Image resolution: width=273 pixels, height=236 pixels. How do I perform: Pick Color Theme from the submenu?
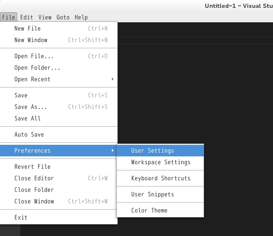(x=149, y=210)
